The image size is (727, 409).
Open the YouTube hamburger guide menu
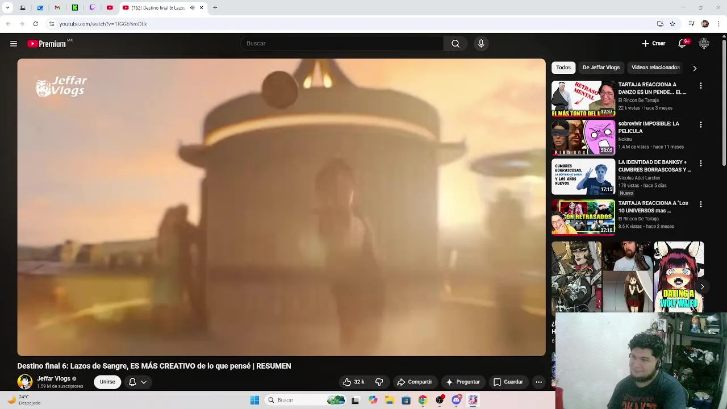click(x=14, y=44)
